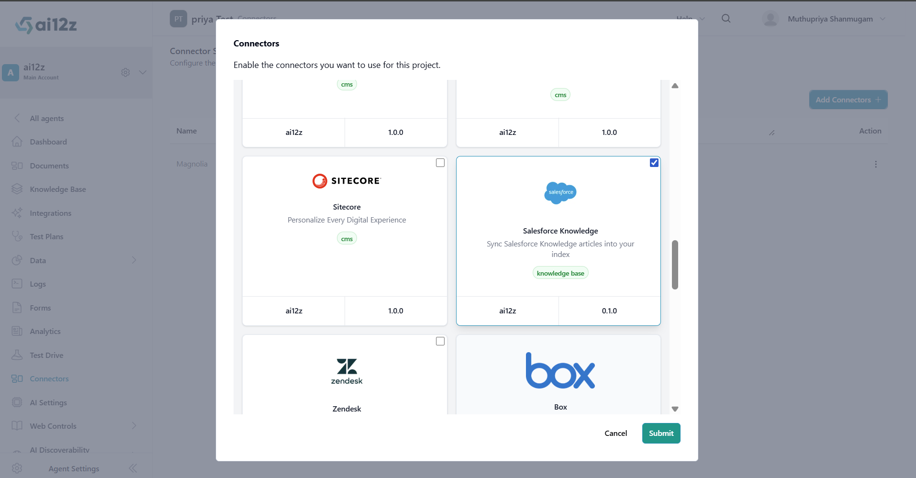916x478 pixels.
Task: Click the Web Controls book icon
Action: pyautogui.click(x=17, y=426)
